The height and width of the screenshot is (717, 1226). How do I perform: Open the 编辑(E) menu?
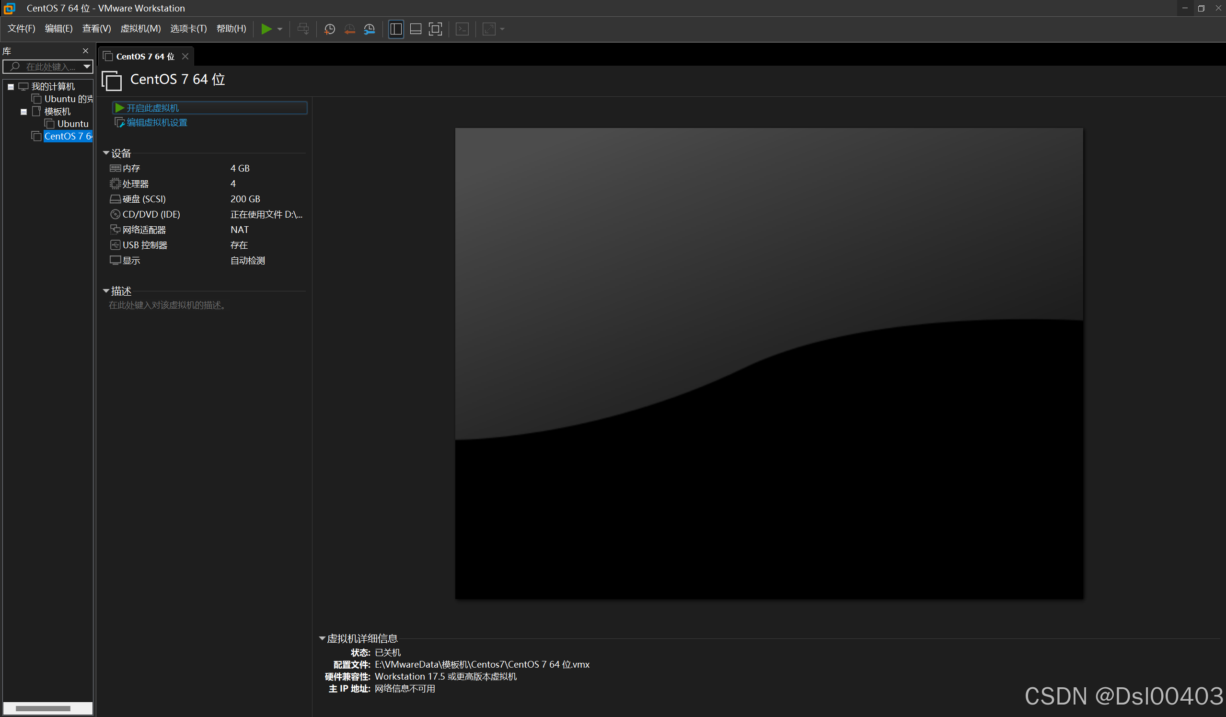click(58, 29)
